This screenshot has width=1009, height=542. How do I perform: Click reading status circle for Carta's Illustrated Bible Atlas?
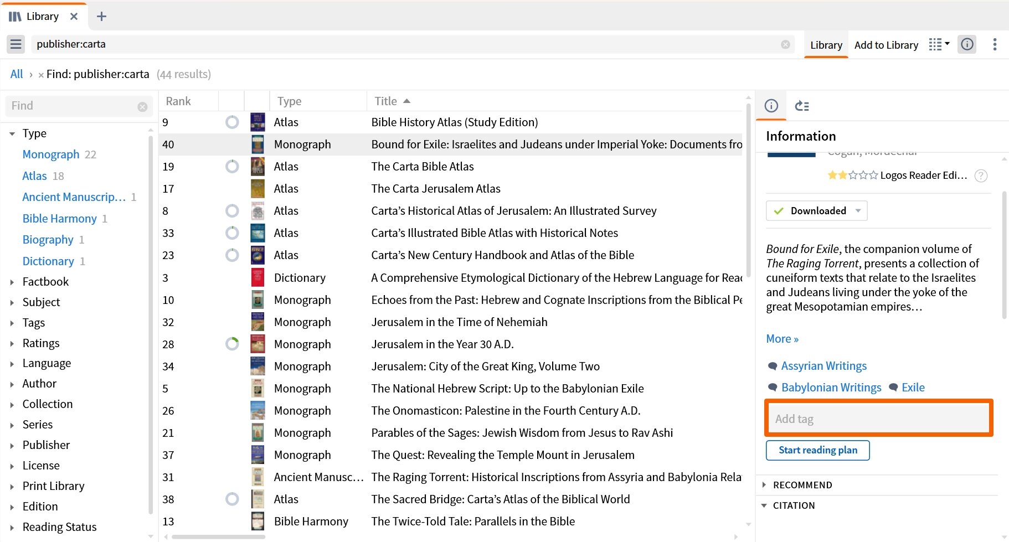(x=232, y=233)
